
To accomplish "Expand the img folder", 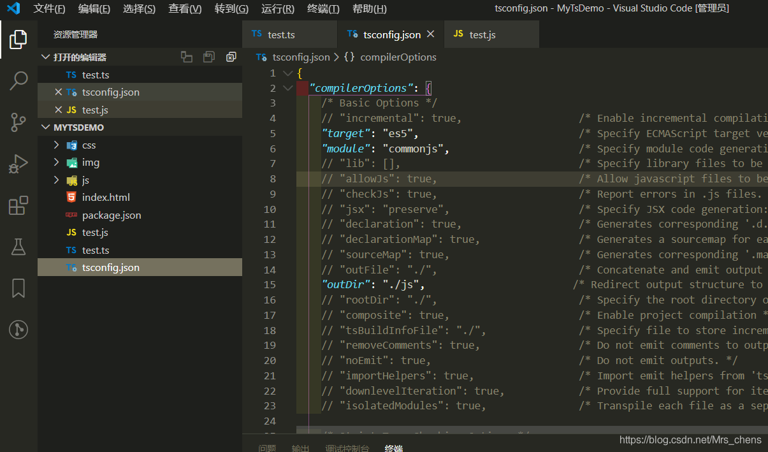I will click(x=56, y=163).
